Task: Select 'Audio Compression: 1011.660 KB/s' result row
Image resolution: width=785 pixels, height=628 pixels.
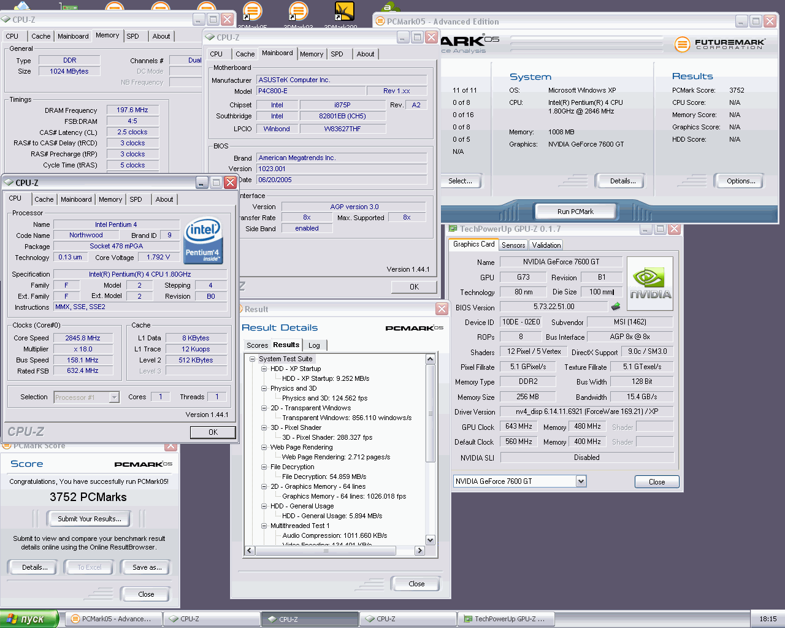Action: (334, 535)
